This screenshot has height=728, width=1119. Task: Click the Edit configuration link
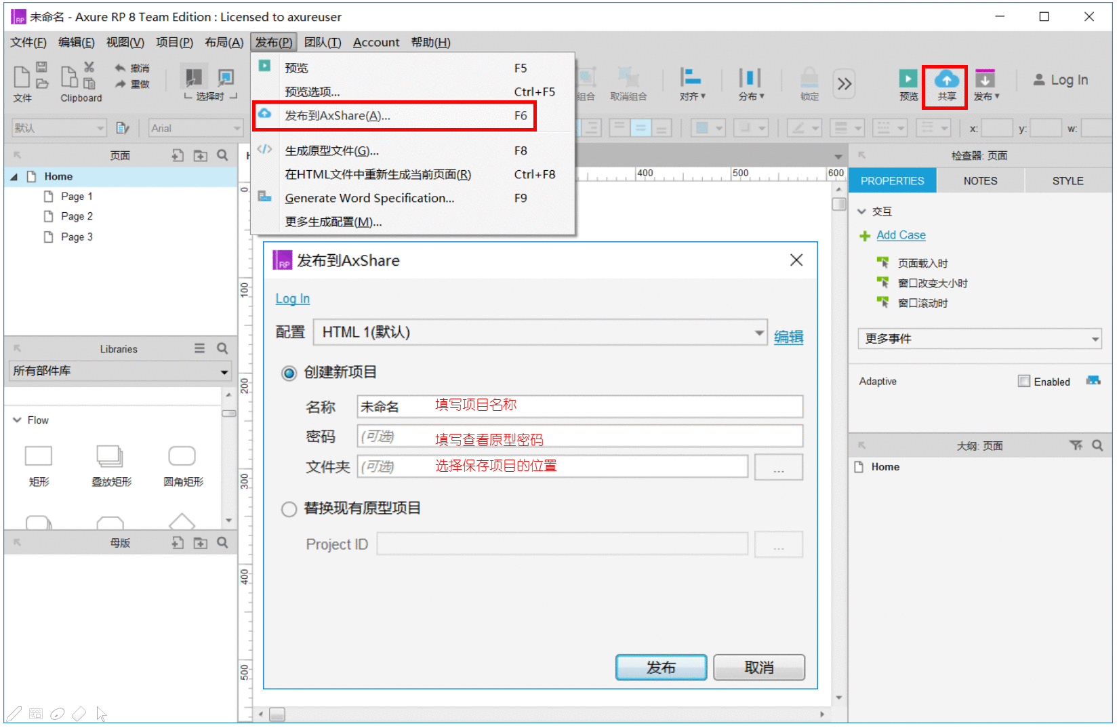[x=788, y=337]
